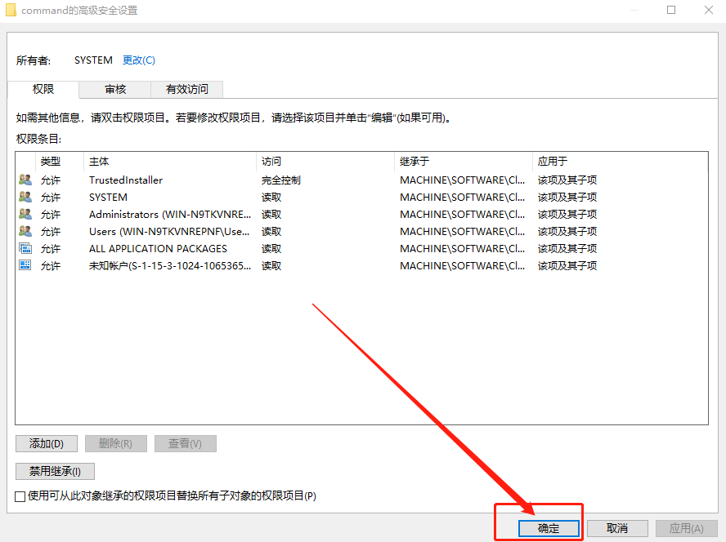Switch to the 审核 tab
726x542 pixels.
(114, 89)
